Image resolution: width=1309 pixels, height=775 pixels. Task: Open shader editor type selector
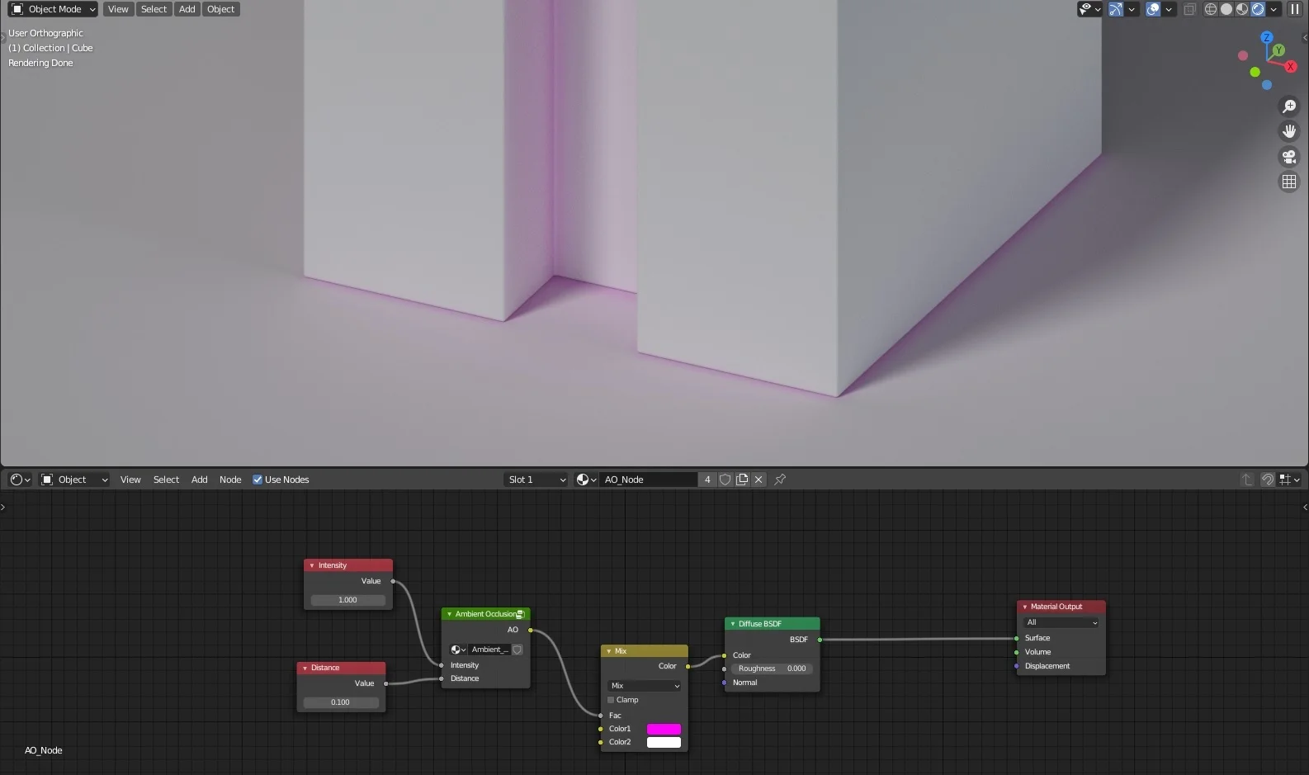20,480
